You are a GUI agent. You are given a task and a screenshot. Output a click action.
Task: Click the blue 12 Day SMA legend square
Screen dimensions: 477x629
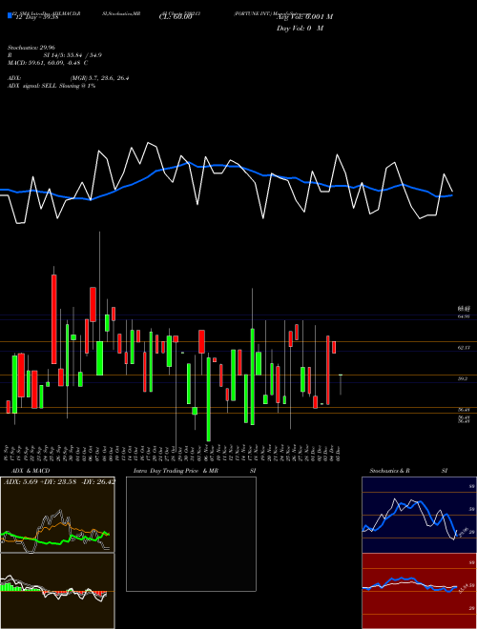(10, 15)
